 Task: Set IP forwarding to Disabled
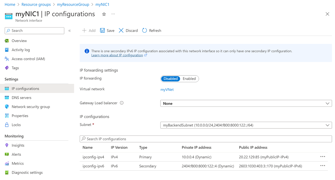(x=170, y=79)
